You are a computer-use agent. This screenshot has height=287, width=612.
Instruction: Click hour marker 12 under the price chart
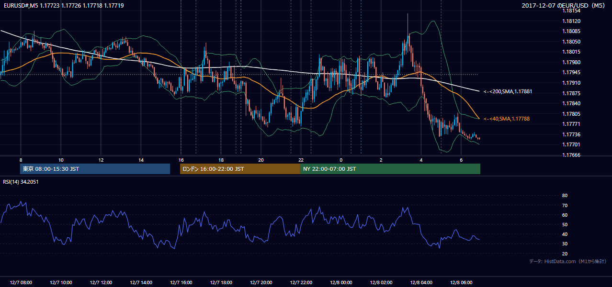[101, 160]
